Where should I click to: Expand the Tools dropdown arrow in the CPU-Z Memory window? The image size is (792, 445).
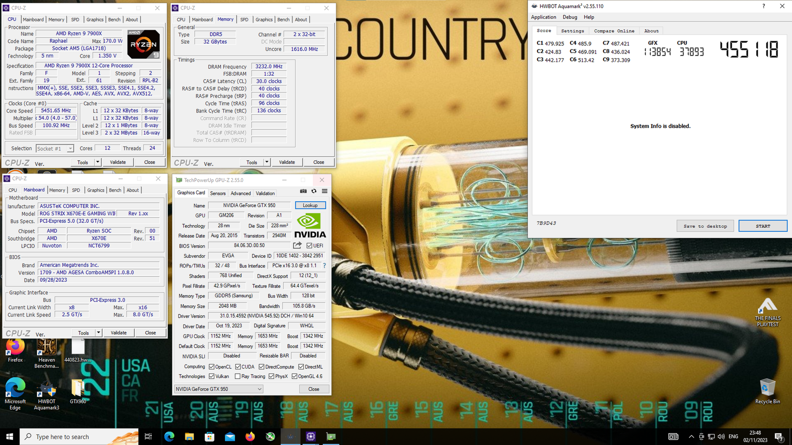(267, 162)
